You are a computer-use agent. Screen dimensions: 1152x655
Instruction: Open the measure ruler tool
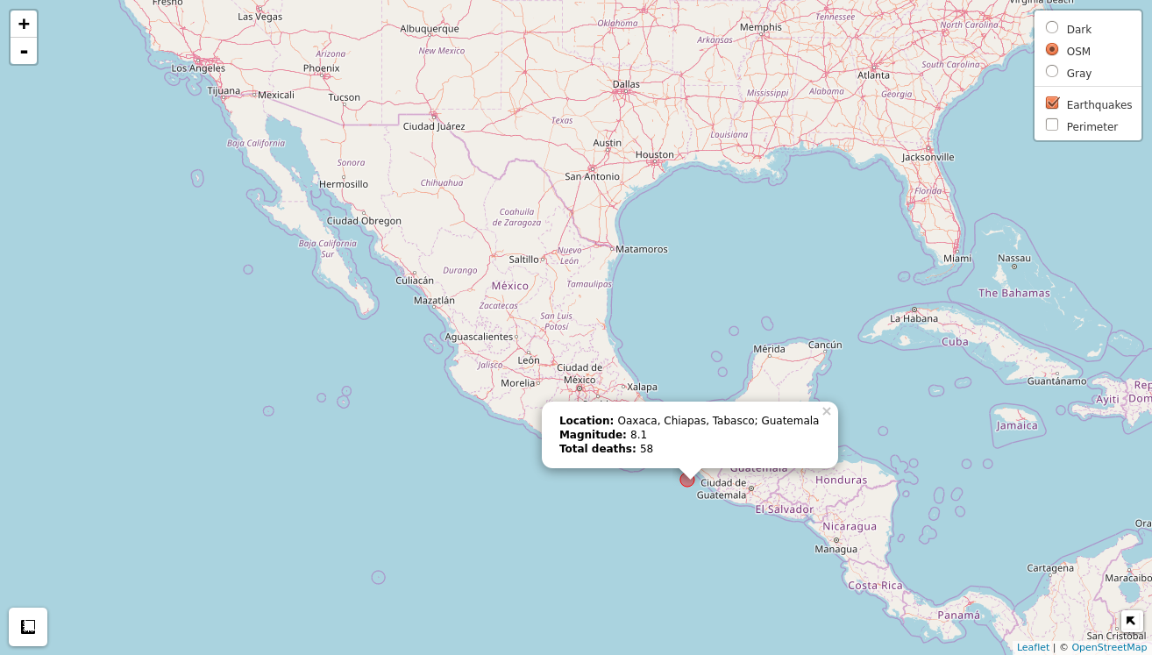point(28,627)
